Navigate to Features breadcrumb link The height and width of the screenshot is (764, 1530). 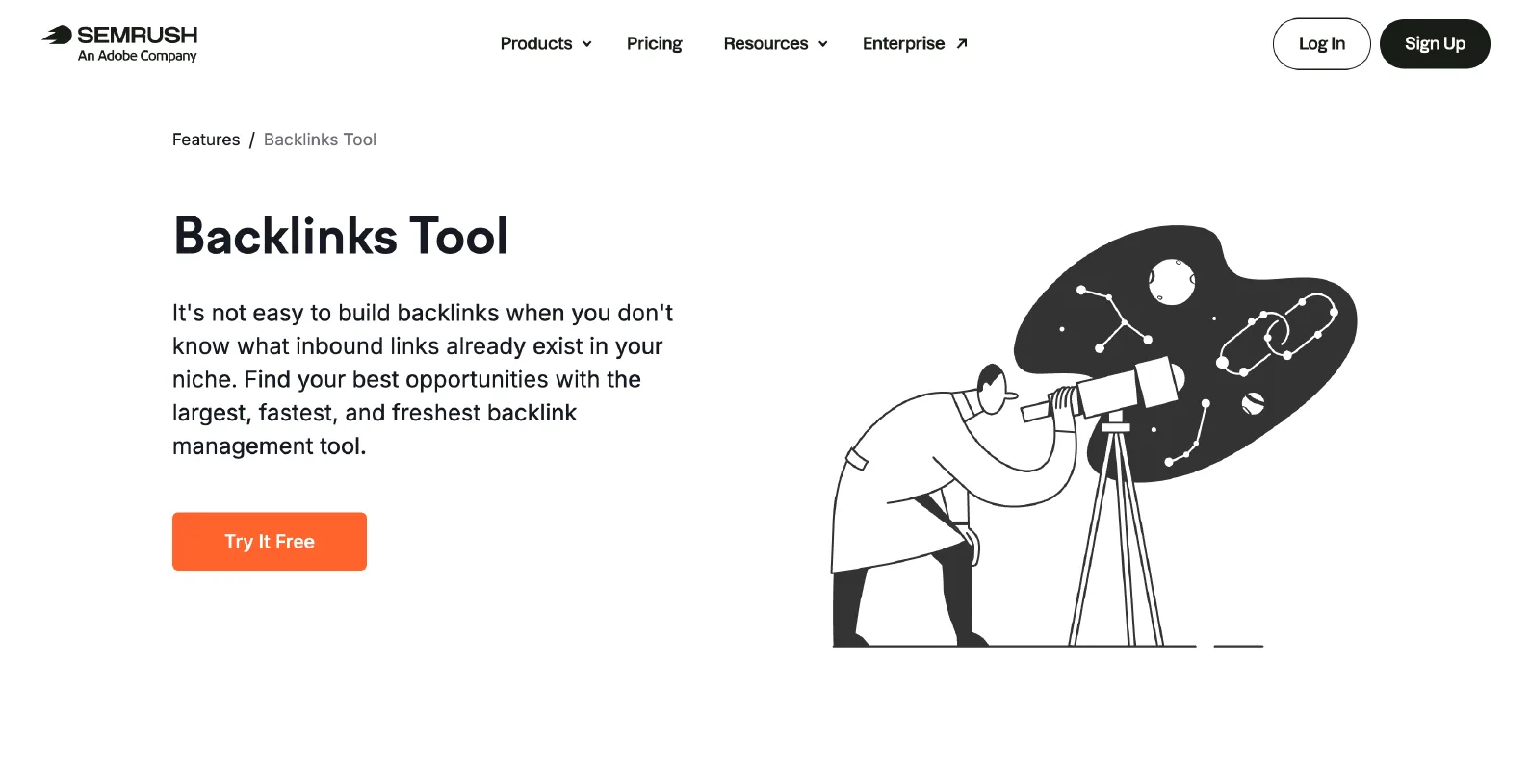tap(206, 140)
